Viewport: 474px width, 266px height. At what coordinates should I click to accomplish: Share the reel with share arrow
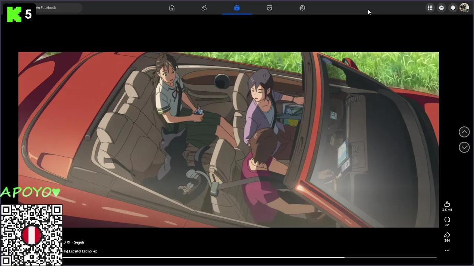coord(447,235)
